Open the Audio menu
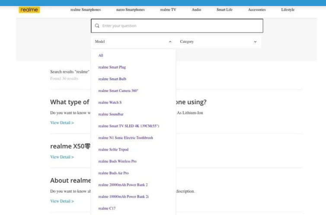The height and width of the screenshot is (215, 326). pos(196,10)
